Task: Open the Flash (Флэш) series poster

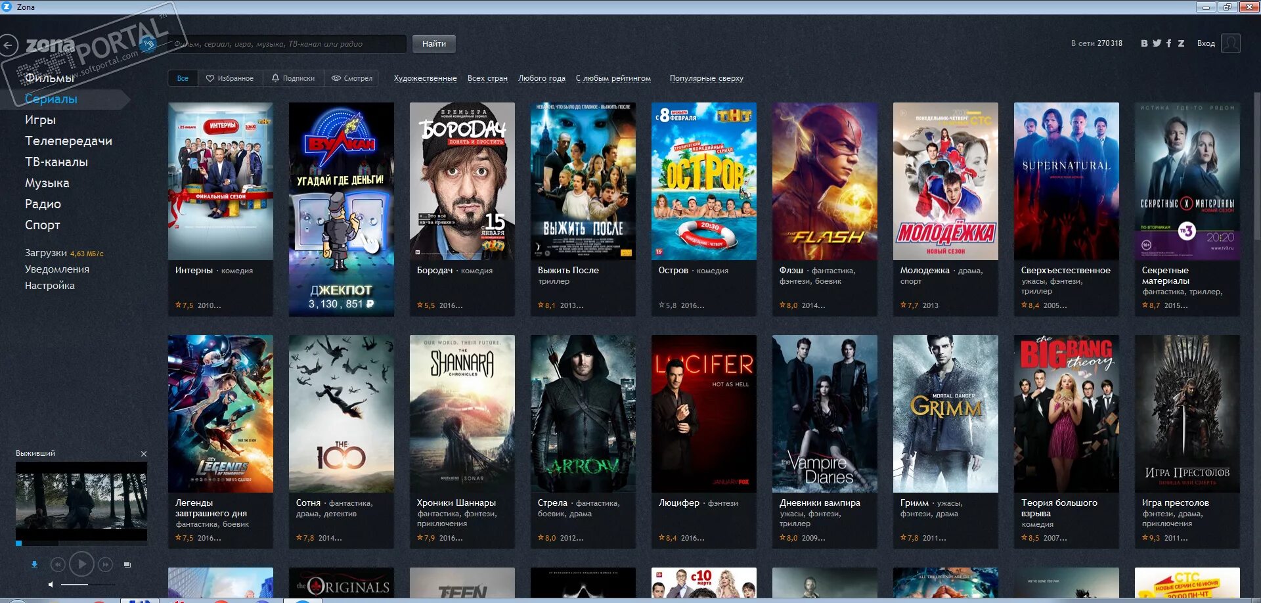Action: pyautogui.click(x=825, y=181)
